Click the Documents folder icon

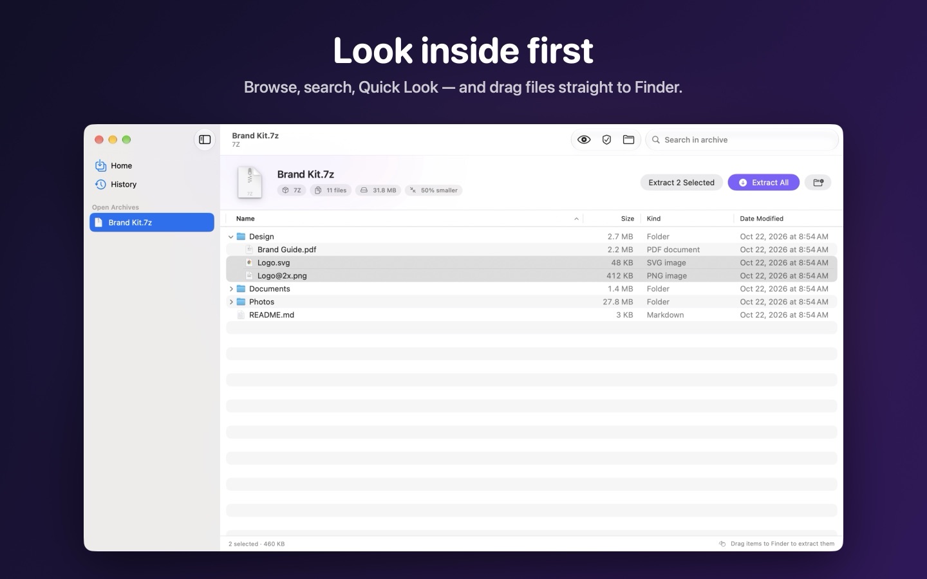(241, 289)
